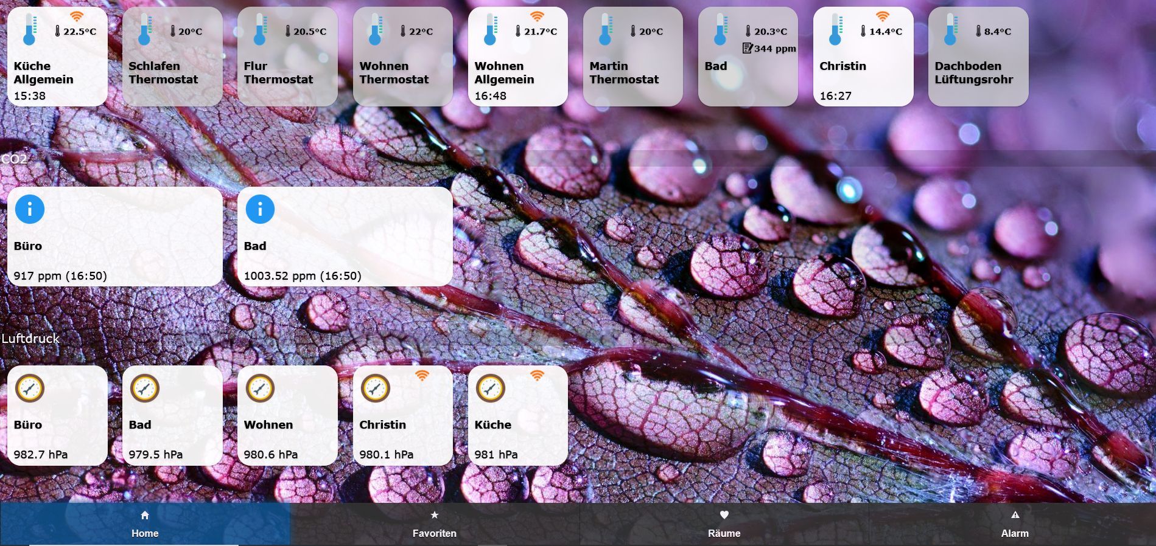Switch to the Home tab
This screenshot has width=1156, height=546.
click(145, 524)
